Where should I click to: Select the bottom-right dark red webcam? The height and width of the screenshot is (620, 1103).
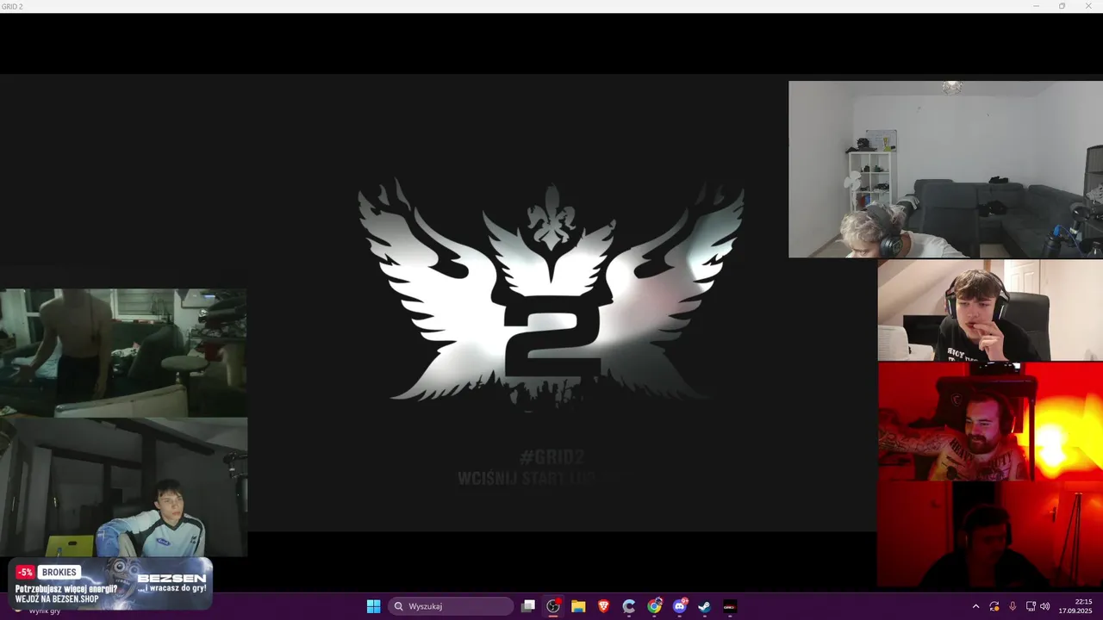(990, 535)
